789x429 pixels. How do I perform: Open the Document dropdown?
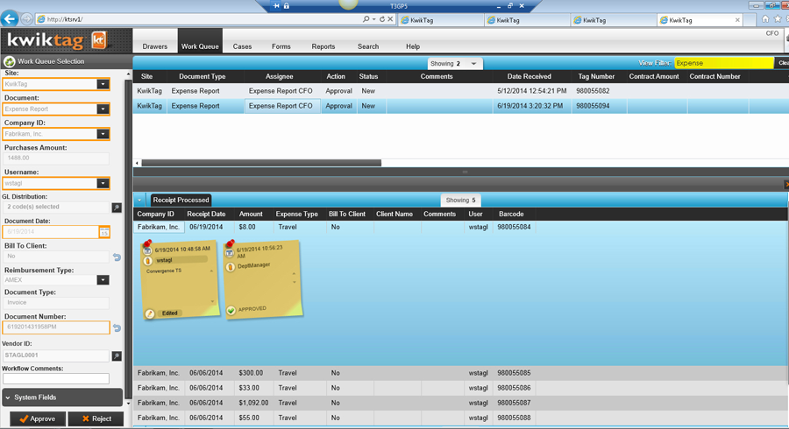(103, 109)
